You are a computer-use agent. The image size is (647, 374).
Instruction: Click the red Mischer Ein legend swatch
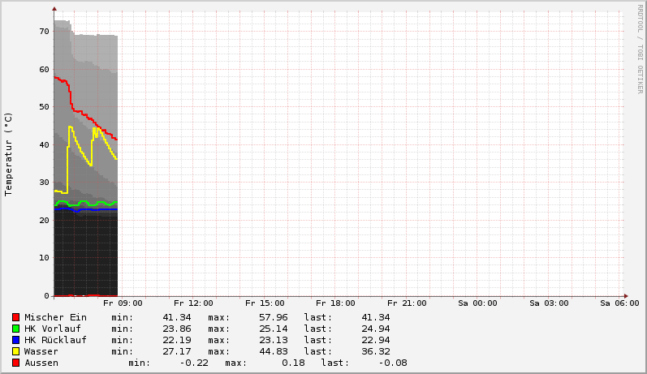coord(15,317)
